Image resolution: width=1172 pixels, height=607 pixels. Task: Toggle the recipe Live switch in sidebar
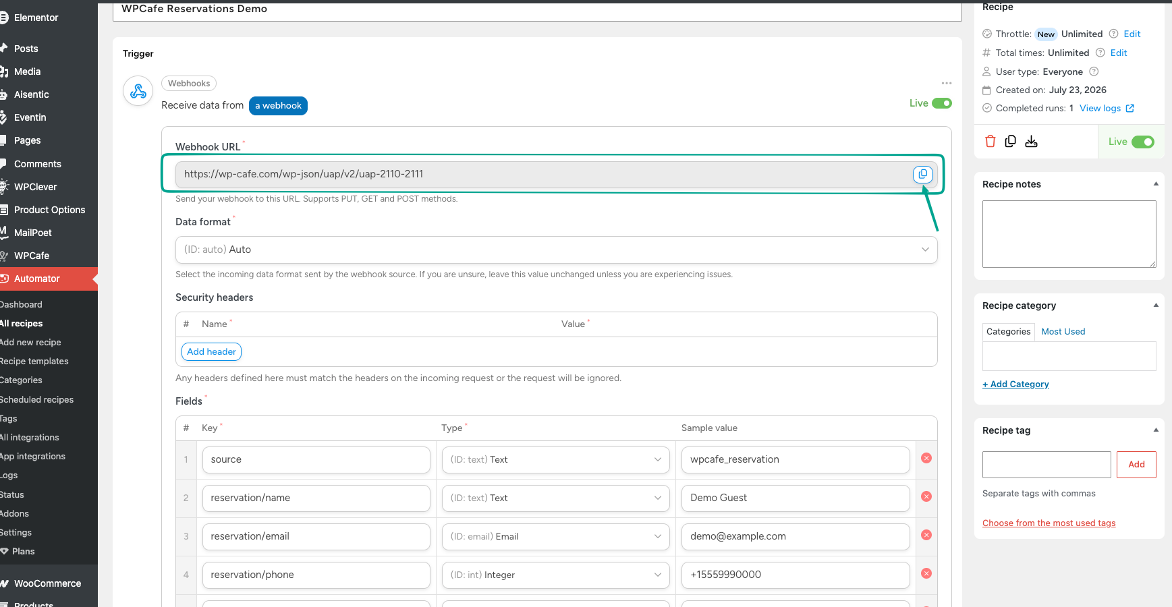click(x=1143, y=142)
